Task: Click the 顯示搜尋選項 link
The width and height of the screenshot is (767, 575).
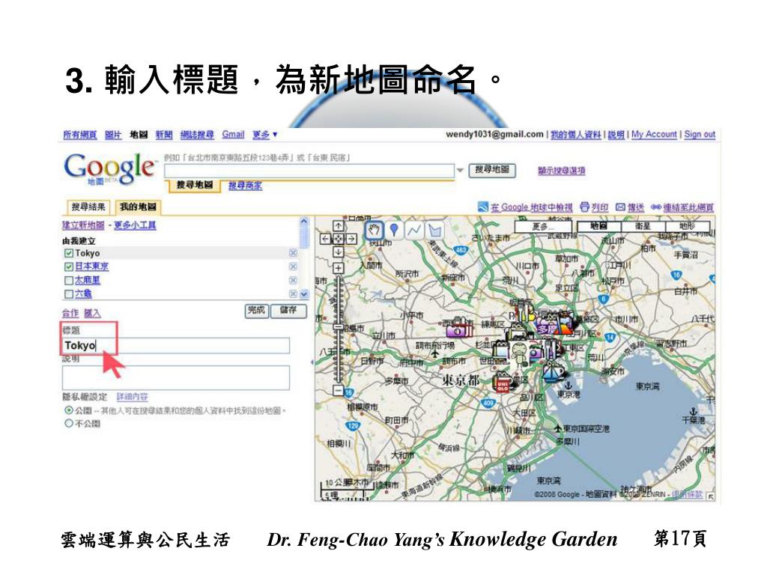Action: point(562,171)
